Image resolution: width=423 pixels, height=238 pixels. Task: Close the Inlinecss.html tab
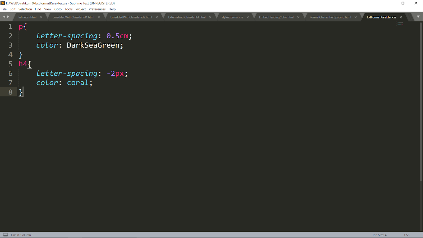(x=41, y=17)
